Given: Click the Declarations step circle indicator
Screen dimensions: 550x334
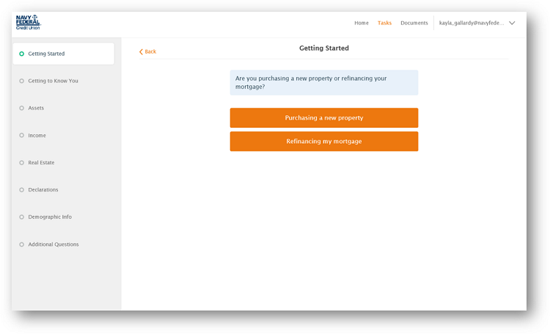Looking at the screenshot, I should pos(22,189).
